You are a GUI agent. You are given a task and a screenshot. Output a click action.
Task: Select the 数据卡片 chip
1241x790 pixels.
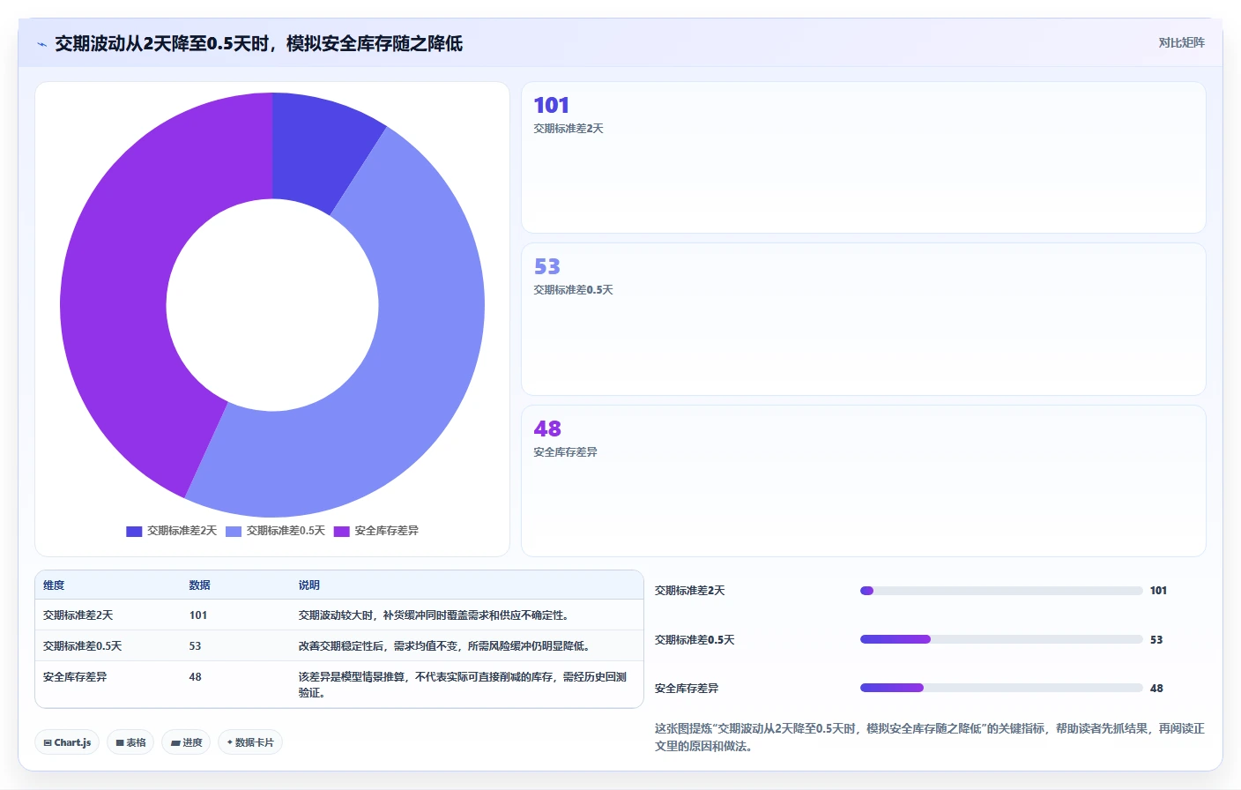pos(250,742)
